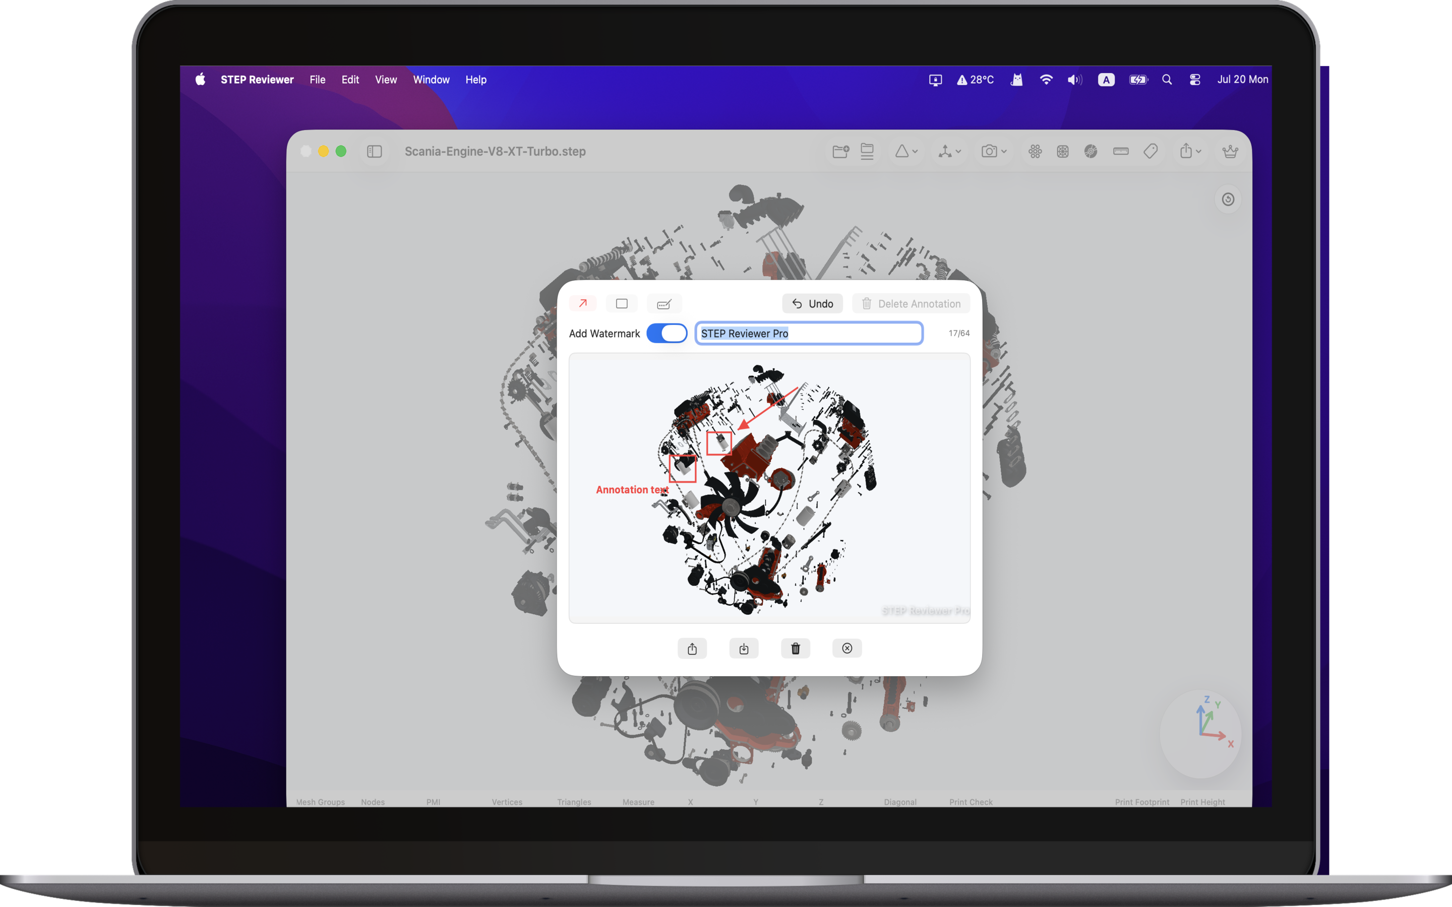Select the 'Annotation text' label in preview
Screen dimensions: 1452x907
632,489
